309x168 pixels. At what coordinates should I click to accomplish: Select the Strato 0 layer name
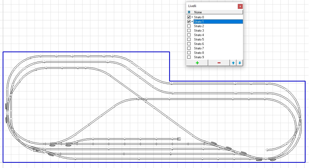coord(199,17)
